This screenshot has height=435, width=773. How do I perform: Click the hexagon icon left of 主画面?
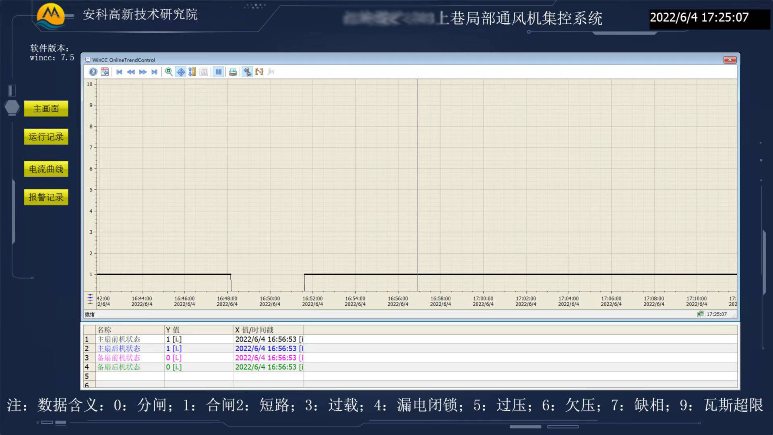[12, 107]
